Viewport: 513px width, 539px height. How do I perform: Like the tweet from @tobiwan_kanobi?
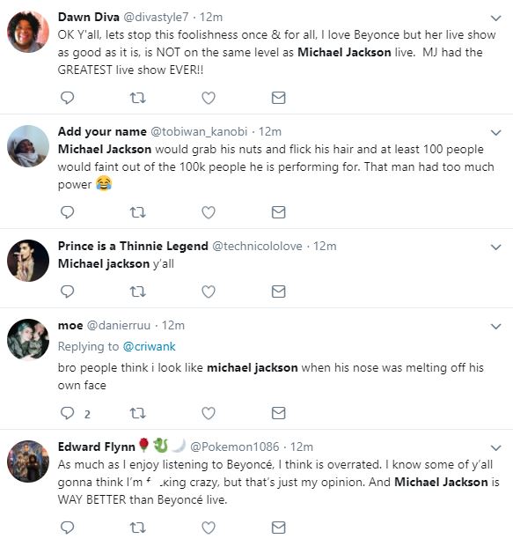click(x=208, y=212)
